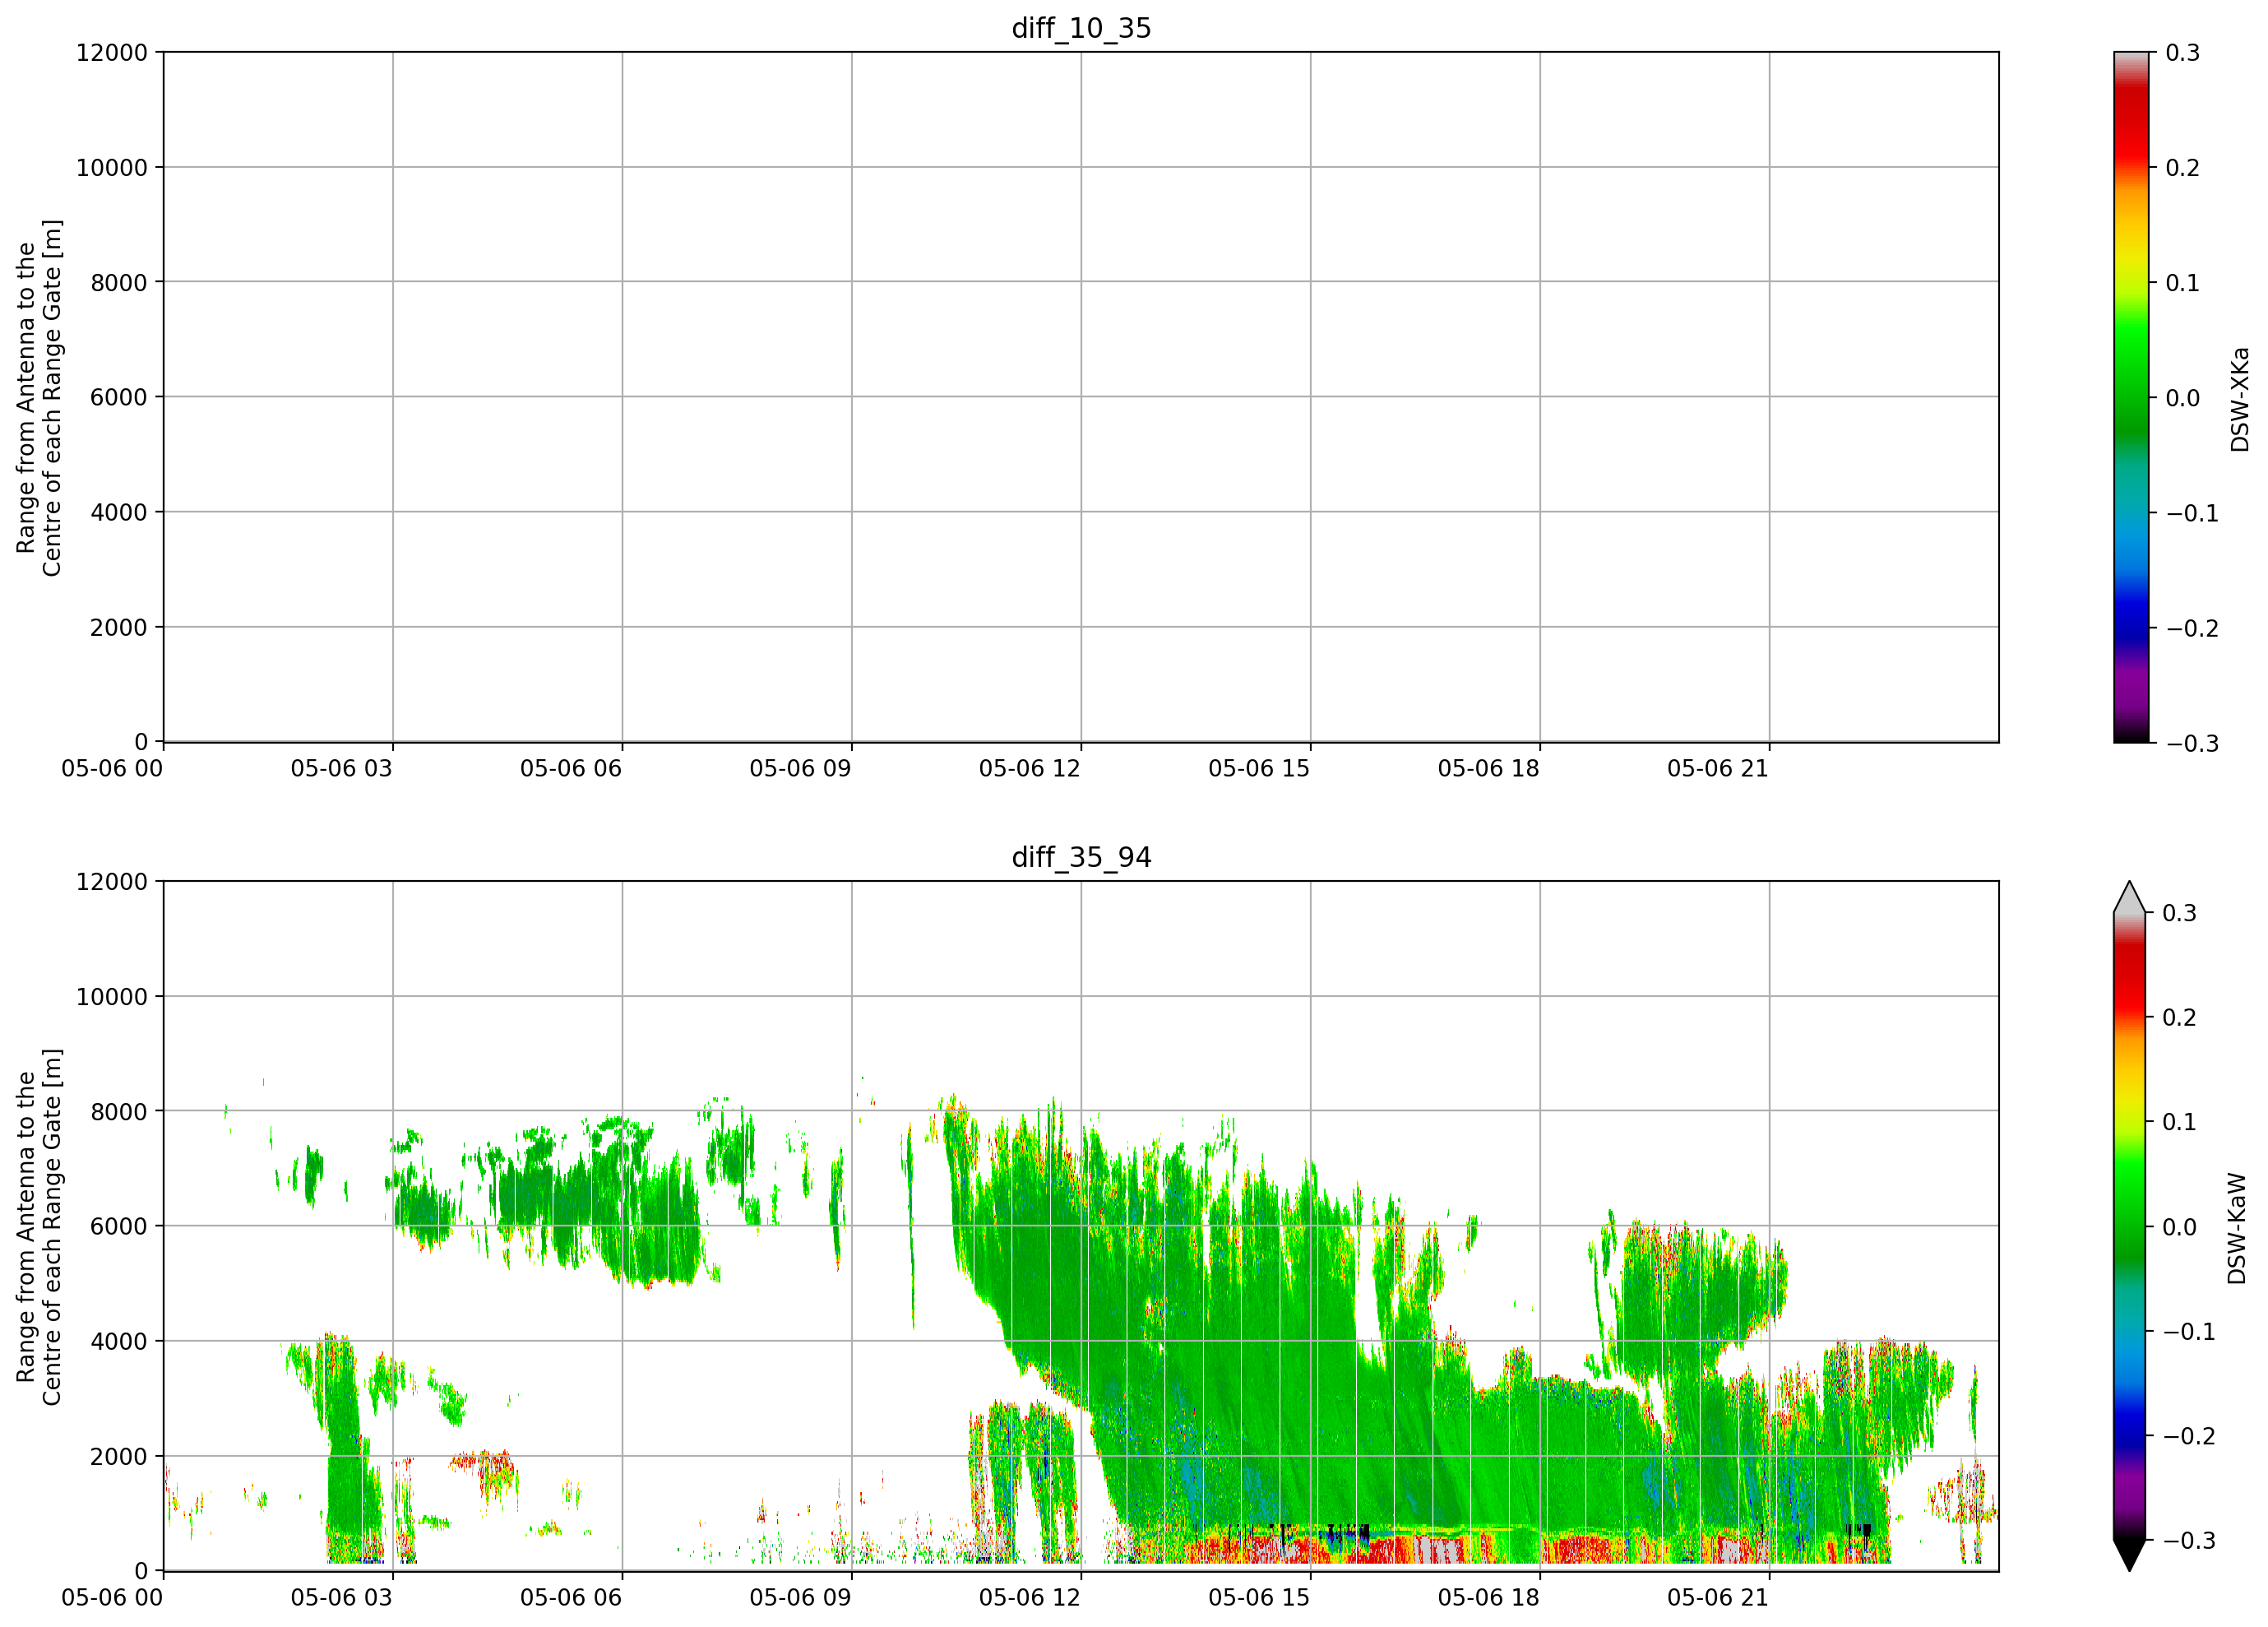Click '05-06 15' x-tick under diff_35_94 plot
The height and width of the screenshot is (1627, 2268).
click(1259, 1597)
